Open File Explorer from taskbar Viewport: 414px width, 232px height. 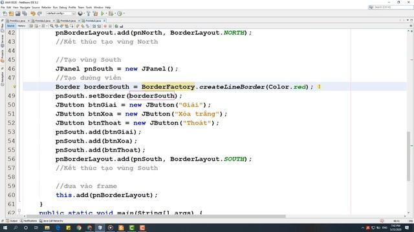tap(47, 227)
